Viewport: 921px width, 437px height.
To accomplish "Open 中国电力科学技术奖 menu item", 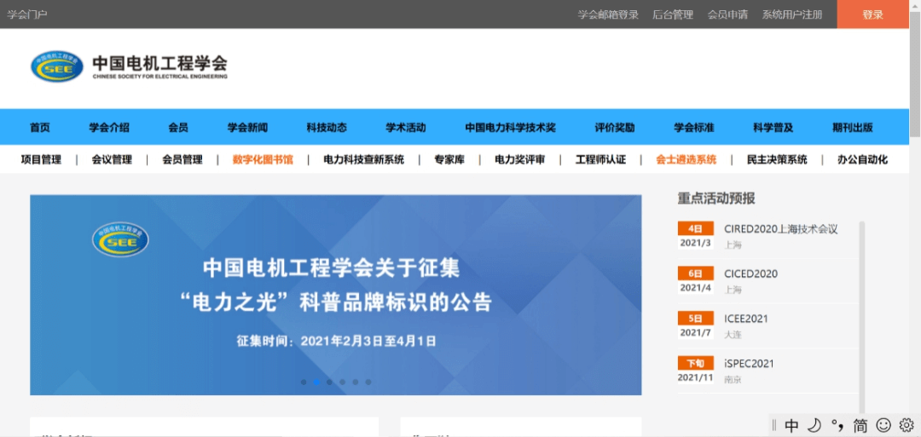I will [511, 127].
